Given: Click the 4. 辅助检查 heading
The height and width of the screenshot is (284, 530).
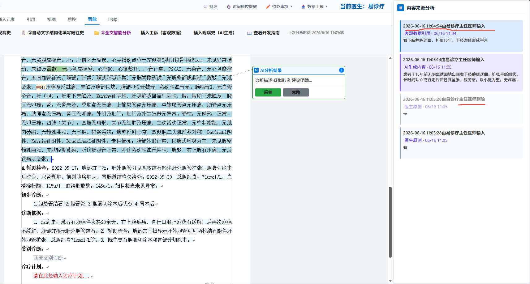Looking at the screenshot, I should coord(35,168).
